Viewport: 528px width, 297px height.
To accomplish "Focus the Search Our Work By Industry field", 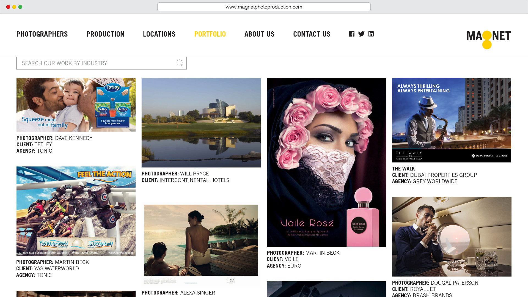I will pos(101,63).
